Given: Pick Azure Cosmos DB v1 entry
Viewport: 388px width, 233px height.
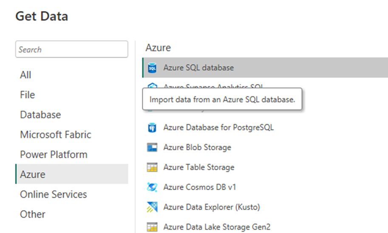Looking at the screenshot, I should tap(199, 187).
